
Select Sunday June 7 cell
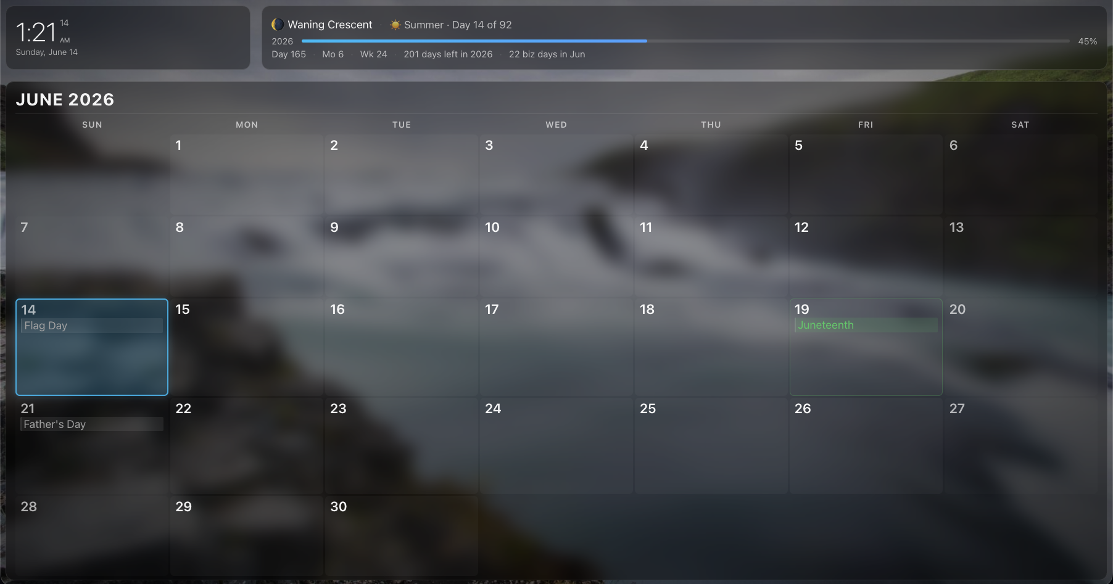click(x=92, y=257)
